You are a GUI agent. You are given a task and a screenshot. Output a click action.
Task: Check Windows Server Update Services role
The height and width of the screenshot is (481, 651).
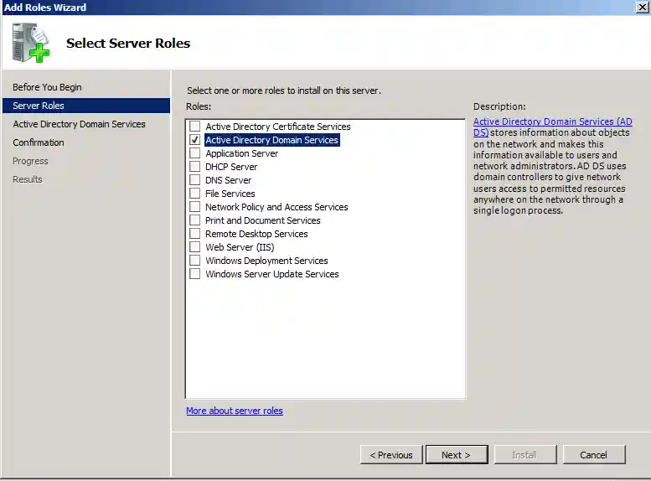pos(194,274)
